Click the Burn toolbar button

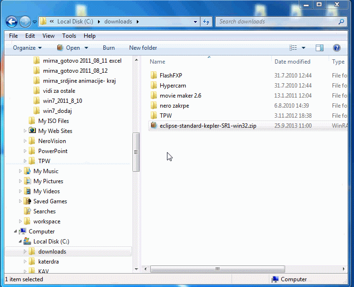click(x=109, y=48)
